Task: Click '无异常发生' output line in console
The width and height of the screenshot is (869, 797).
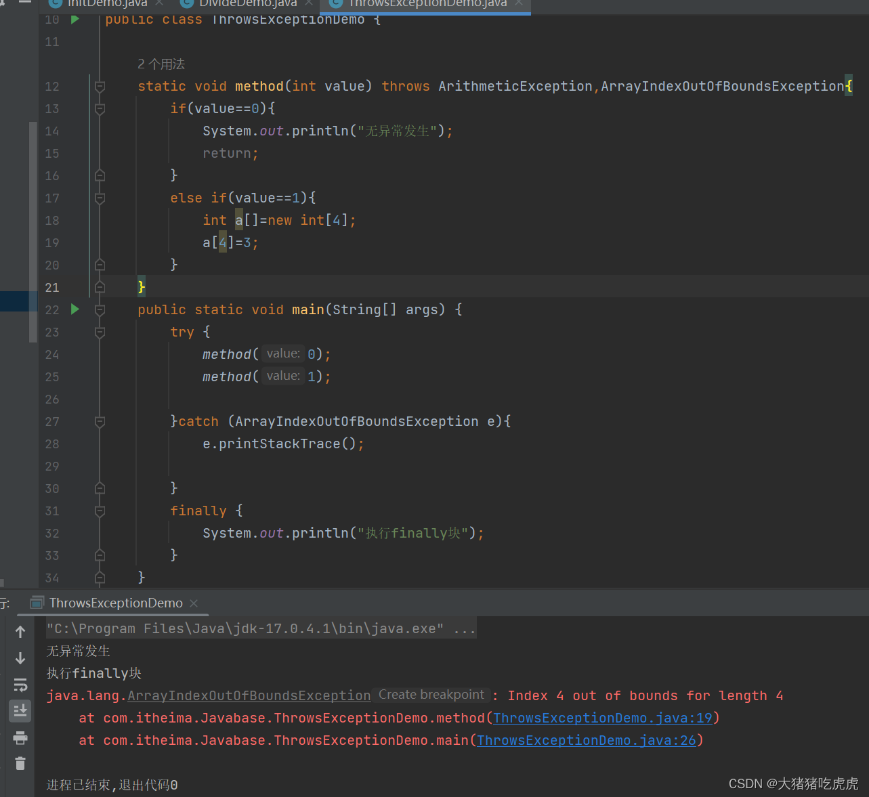Action: pyautogui.click(x=78, y=651)
